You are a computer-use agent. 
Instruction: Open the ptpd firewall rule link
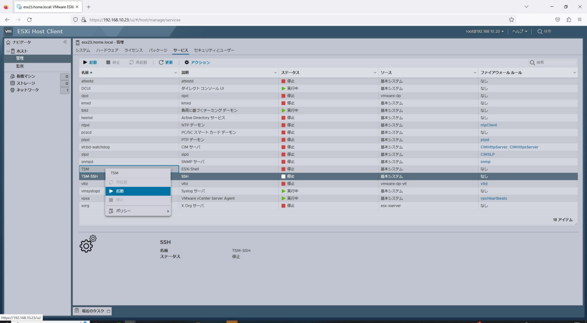point(485,140)
